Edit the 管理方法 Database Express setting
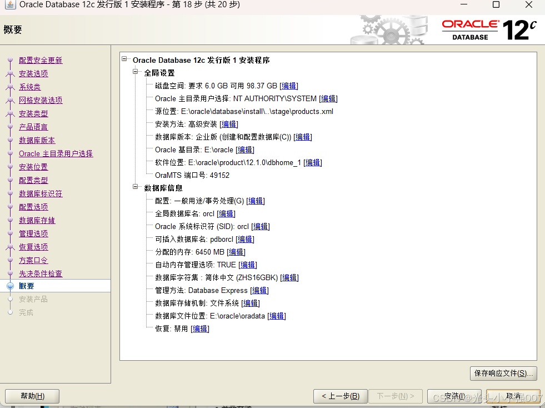This screenshot has width=545, height=408. pos(259,290)
